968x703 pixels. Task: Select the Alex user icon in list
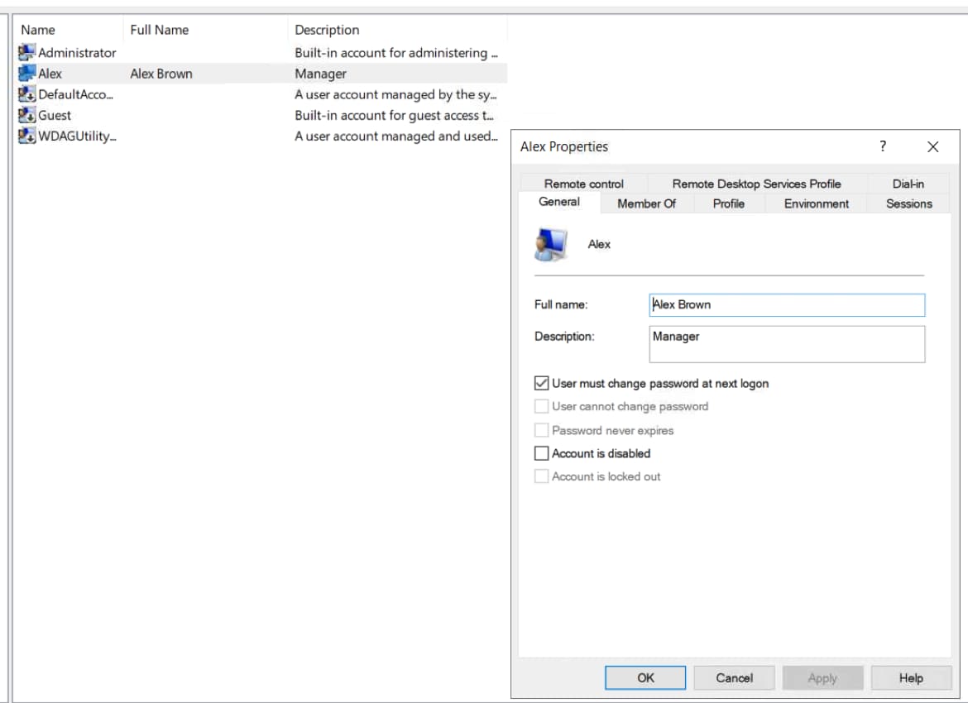pyautogui.click(x=27, y=74)
